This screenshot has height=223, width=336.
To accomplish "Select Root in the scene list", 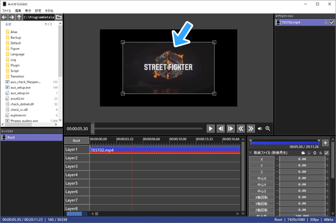I will tap(31, 137).
